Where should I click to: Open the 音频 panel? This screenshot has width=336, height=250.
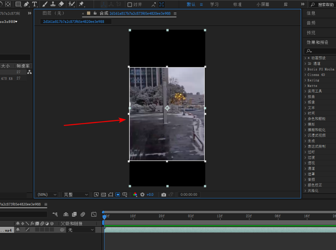coord(311,23)
